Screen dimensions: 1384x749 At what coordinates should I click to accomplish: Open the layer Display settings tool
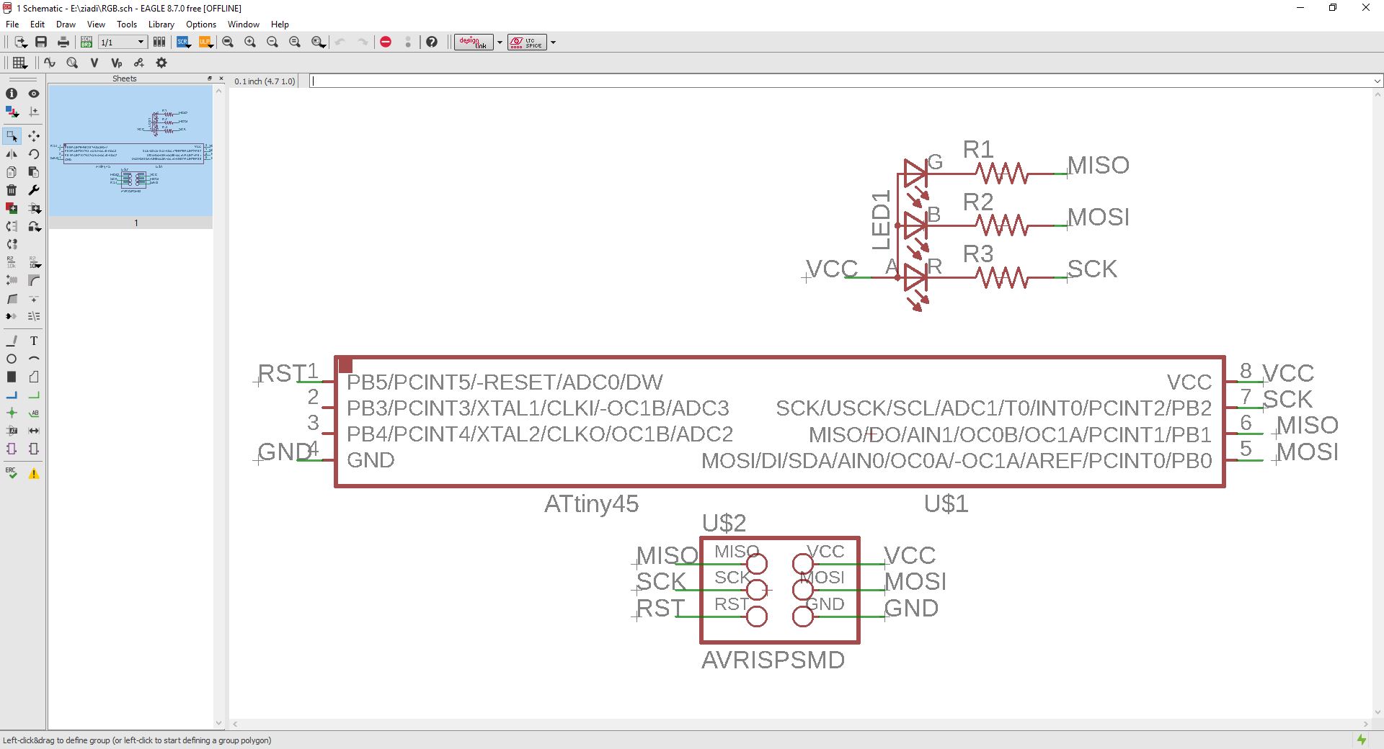click(x=12, y=112)
